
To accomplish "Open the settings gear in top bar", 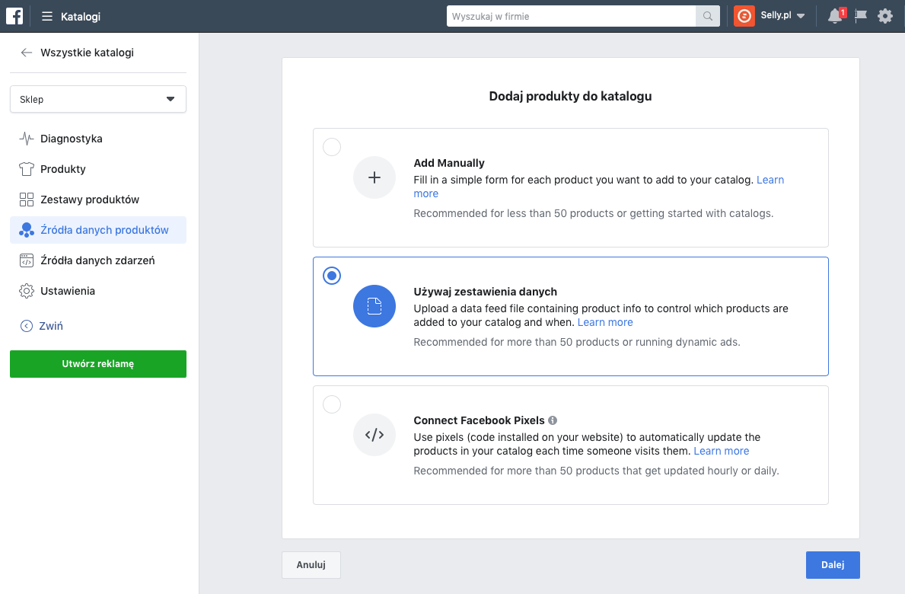I will pos(885,16).
